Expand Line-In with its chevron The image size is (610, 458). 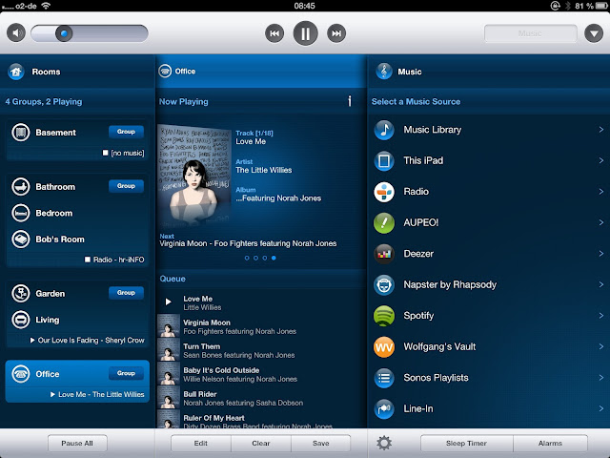601,408
